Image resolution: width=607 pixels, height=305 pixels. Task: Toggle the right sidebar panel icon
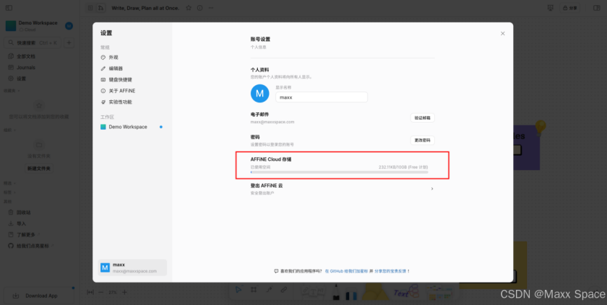[x=597, y=8]
